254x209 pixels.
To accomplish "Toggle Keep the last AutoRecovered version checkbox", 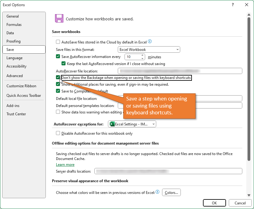I will (64, 64).
